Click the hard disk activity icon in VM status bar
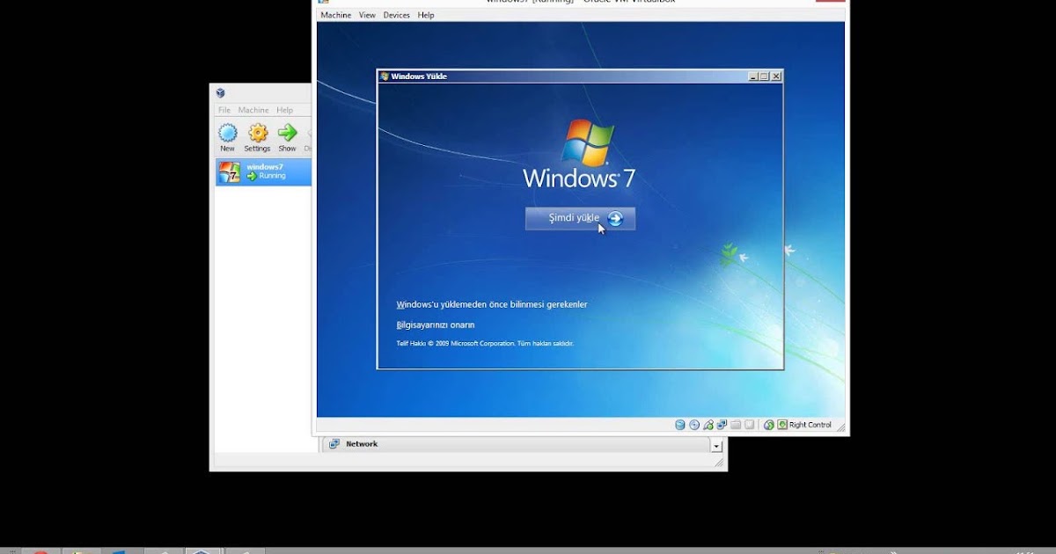The width and height of the screenshot is (1056, 554). click(680, 425)
